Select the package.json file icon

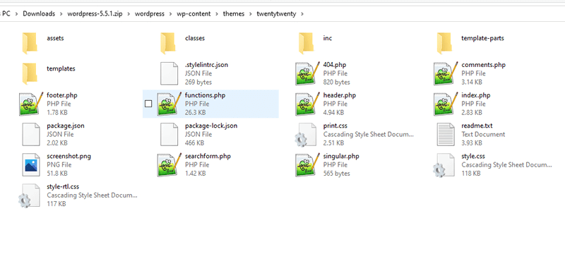pyautogui.click(x=31, y=134)
